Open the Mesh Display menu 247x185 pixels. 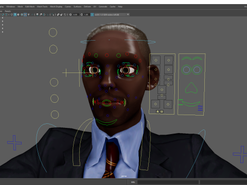click(56, 7)
